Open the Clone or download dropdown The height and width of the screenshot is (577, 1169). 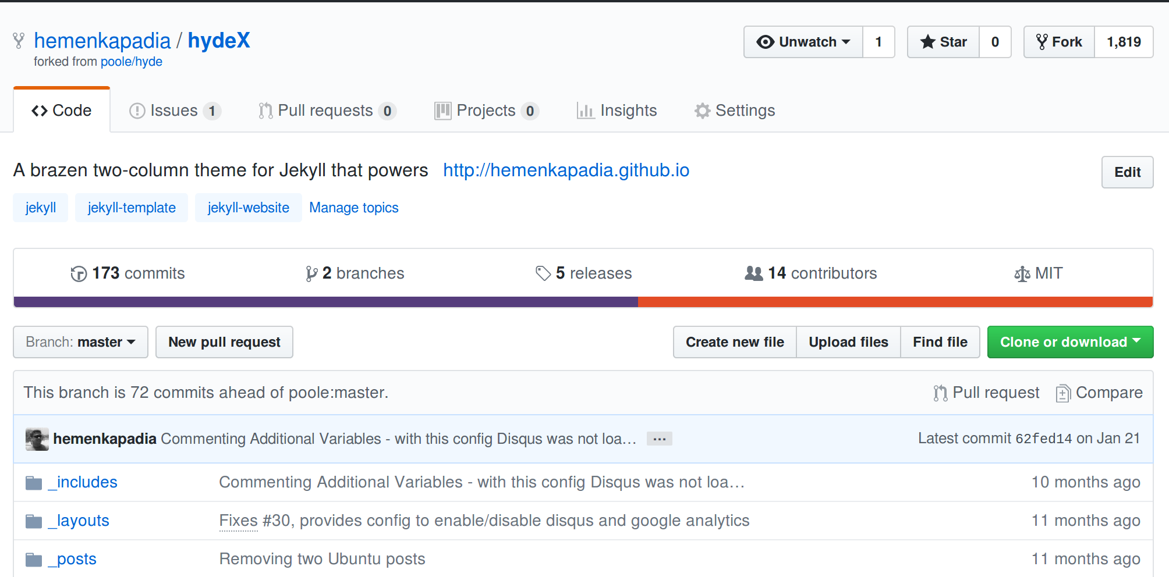(1070, 342)
